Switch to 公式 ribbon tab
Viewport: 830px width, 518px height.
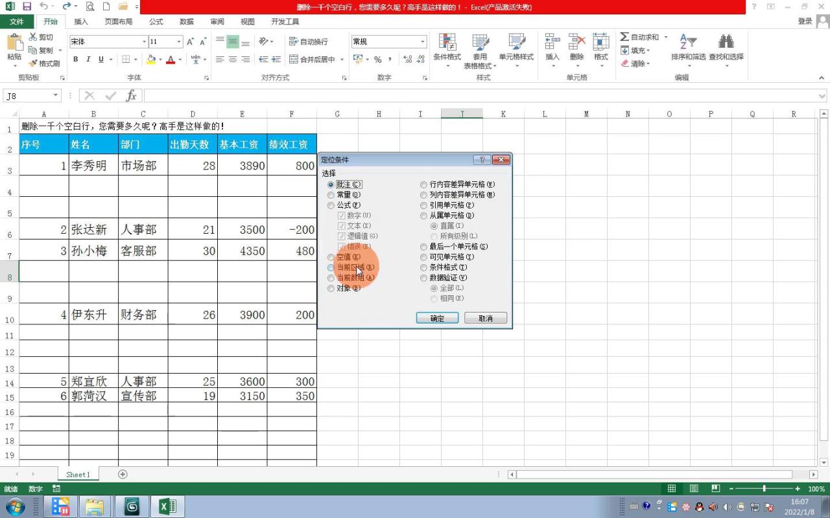click(x=156, y=21)
